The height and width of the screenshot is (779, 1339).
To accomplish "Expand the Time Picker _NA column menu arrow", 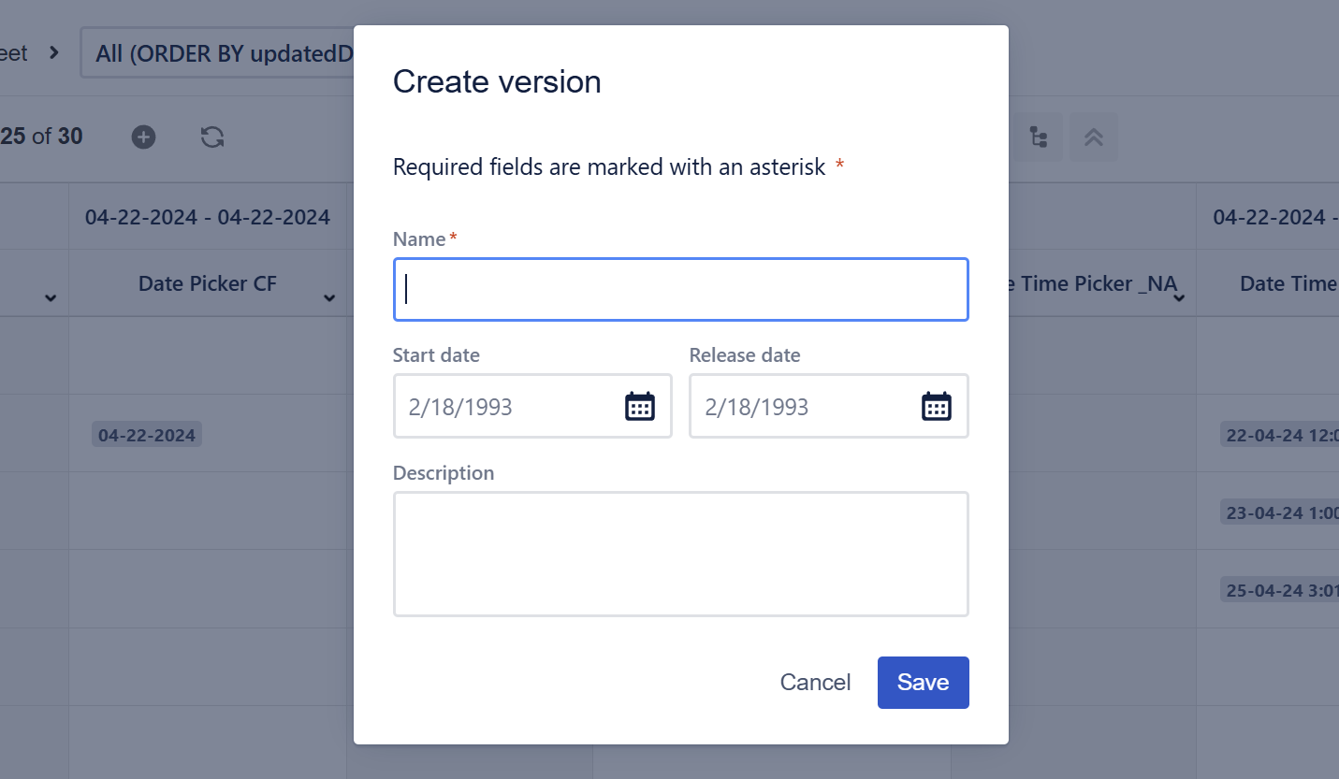I will (1179, 297).
